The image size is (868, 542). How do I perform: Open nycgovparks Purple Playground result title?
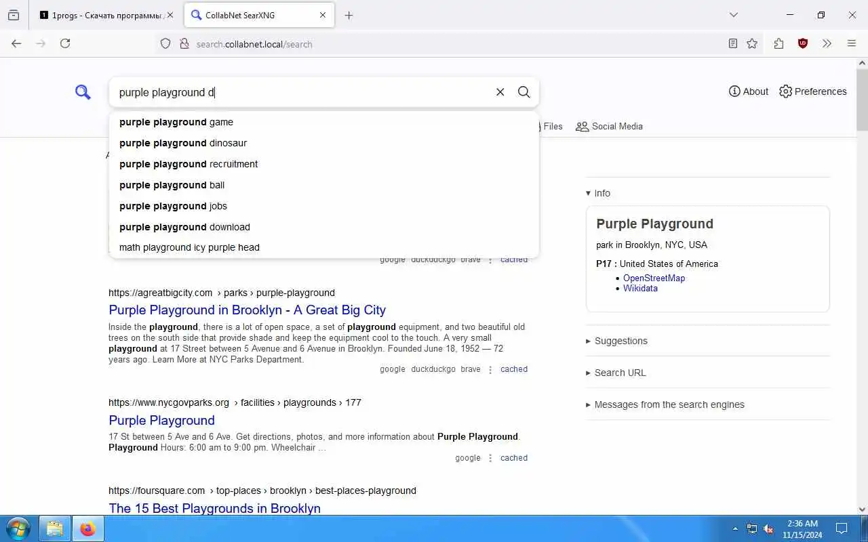click(x=161, y=420)
